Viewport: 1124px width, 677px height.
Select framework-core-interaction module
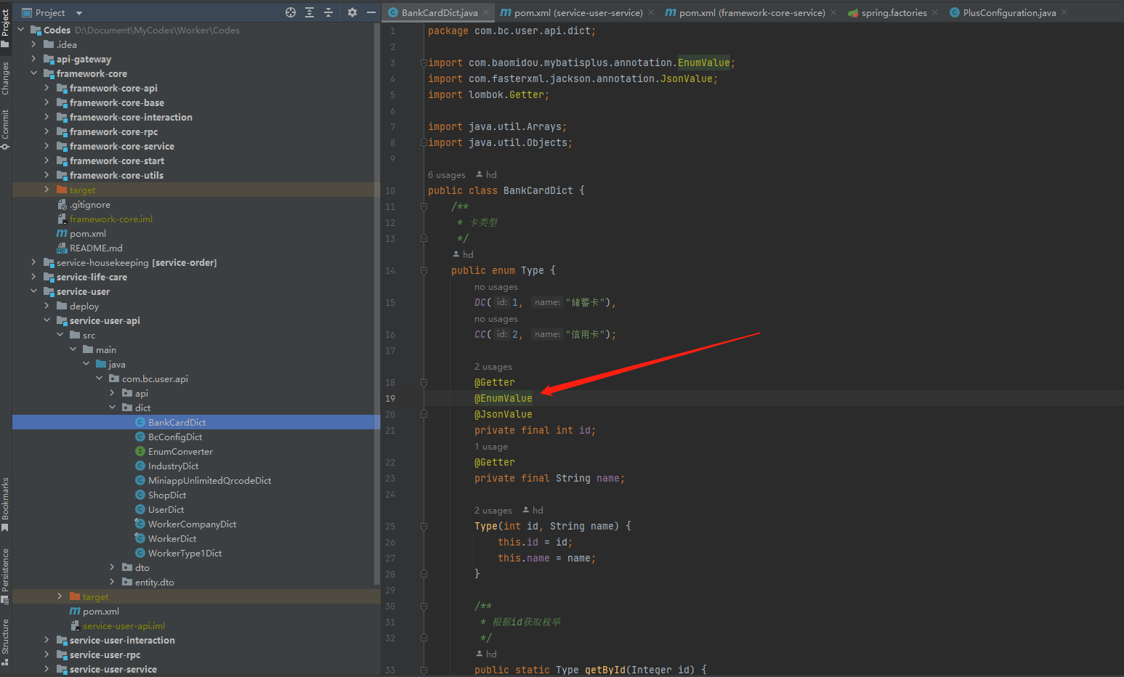coord(131,117)
